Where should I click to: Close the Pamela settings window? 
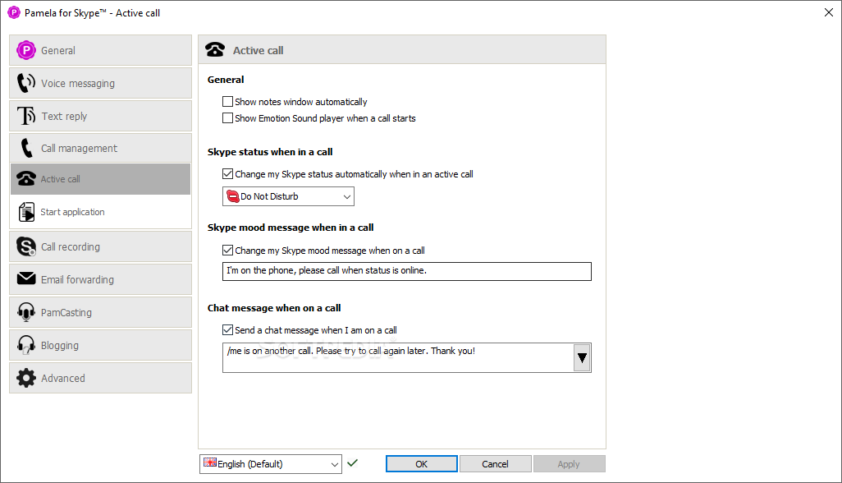pyautogui.click(x=829, y=12)
